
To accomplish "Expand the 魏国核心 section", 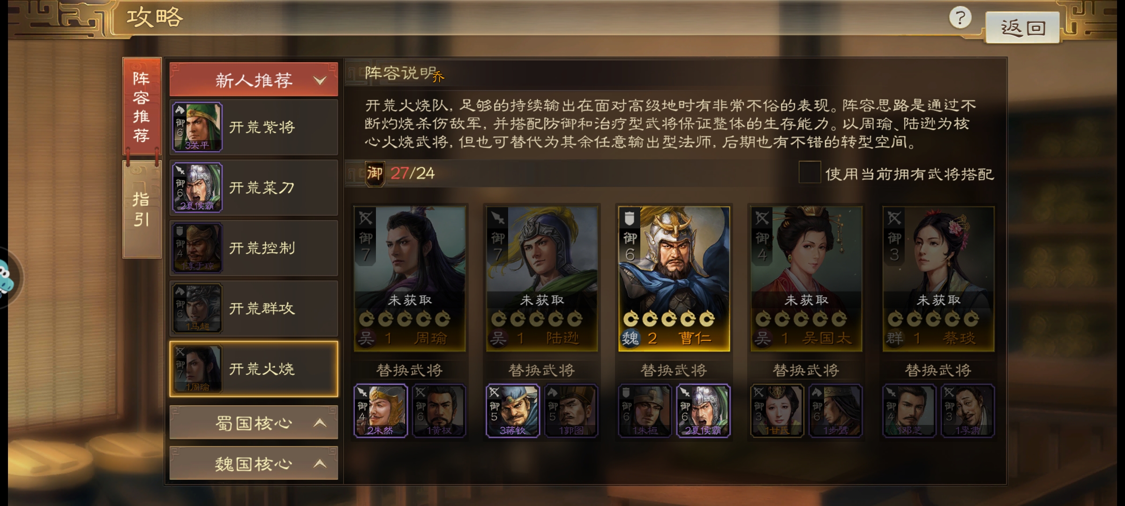I will [x=254, y=463].
